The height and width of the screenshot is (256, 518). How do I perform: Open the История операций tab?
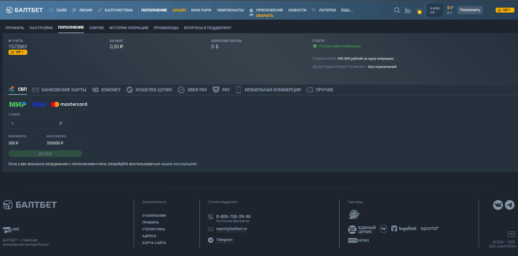coord(129,28)
